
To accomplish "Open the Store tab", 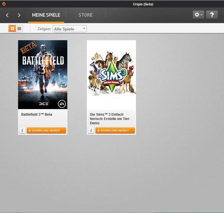I will [85, 15].
